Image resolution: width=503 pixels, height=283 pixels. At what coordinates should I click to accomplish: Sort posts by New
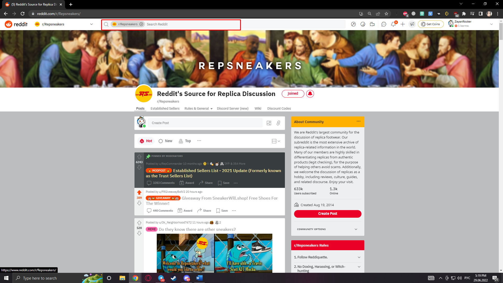click(x=165, y=141)
